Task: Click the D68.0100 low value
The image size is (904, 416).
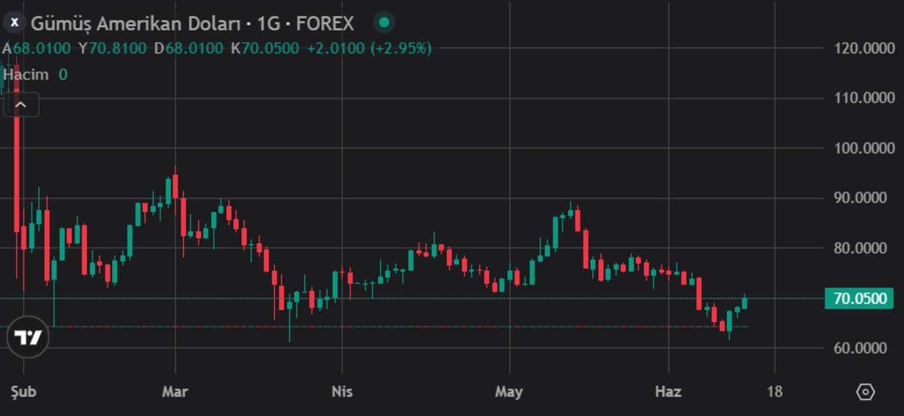Action: point(188,49)
